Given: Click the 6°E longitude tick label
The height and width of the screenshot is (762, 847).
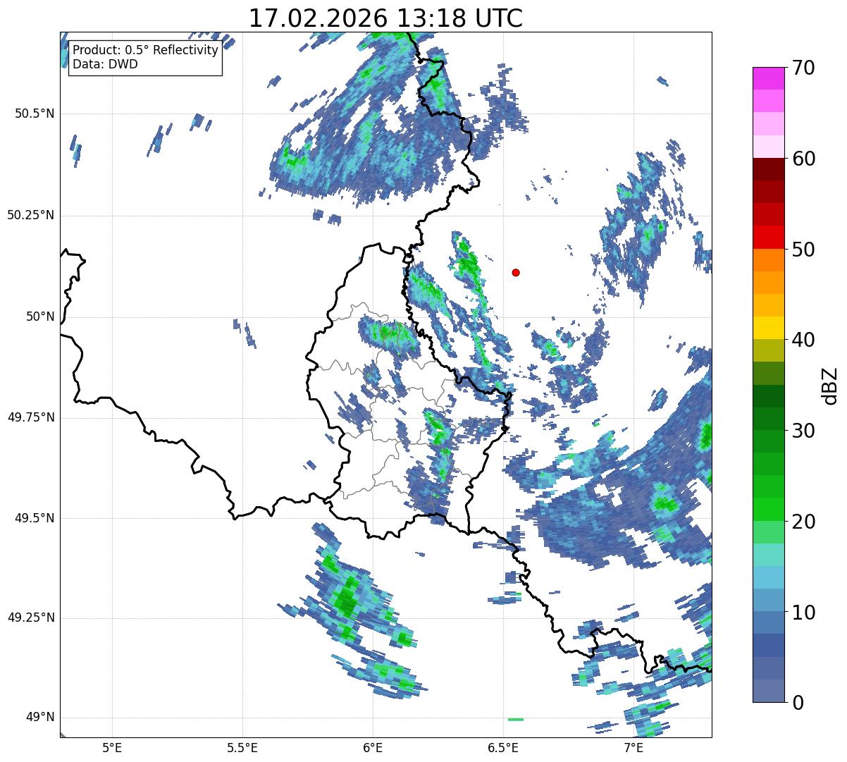Looking at the screenshot, I should pyautogui.click(x=373, y=747).
